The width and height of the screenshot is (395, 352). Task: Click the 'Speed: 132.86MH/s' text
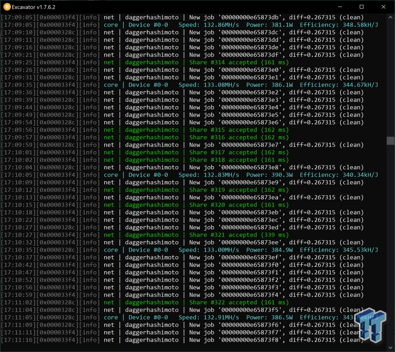[209, 25]
